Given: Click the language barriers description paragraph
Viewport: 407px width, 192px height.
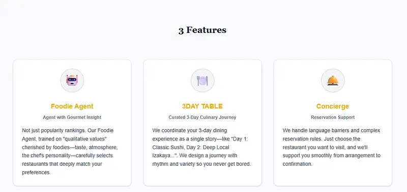Looking at the screenshot, I should coord(332,147).
